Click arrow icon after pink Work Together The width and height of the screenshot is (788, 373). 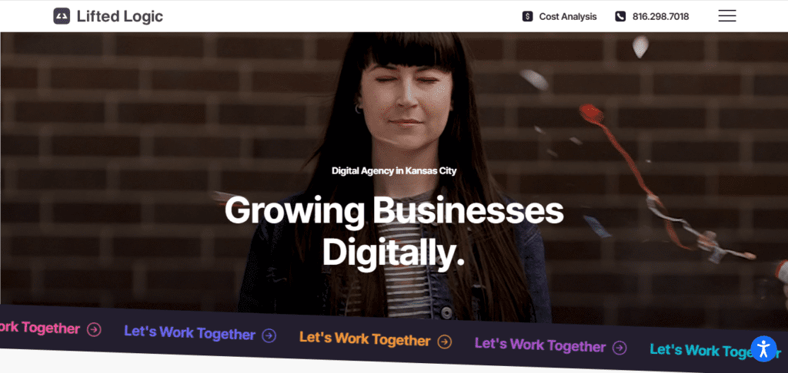click(94, 329)
